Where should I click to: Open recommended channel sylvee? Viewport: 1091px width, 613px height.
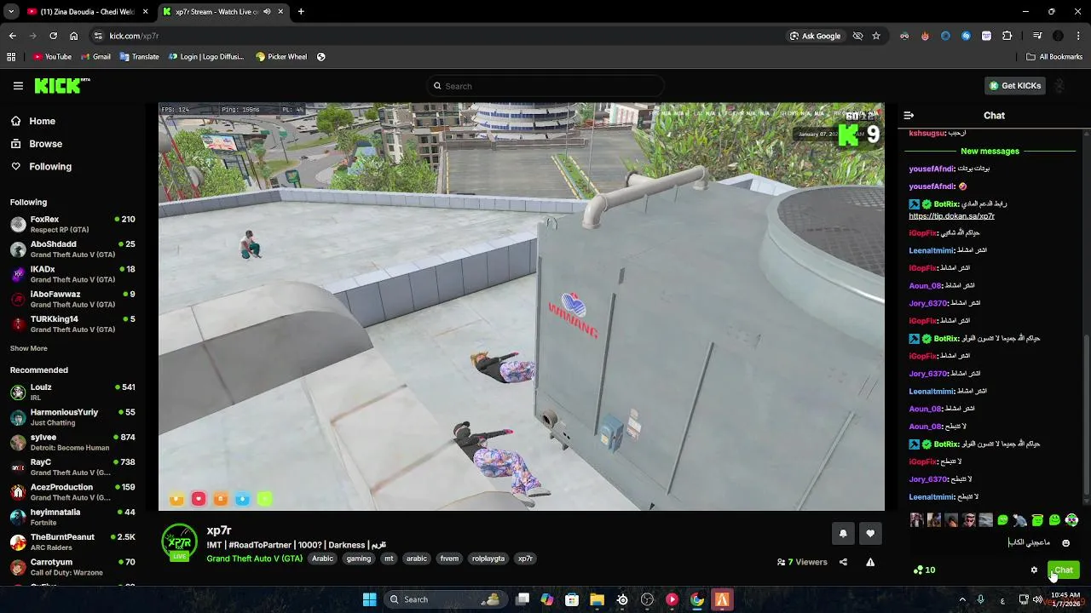pos(72,442)
